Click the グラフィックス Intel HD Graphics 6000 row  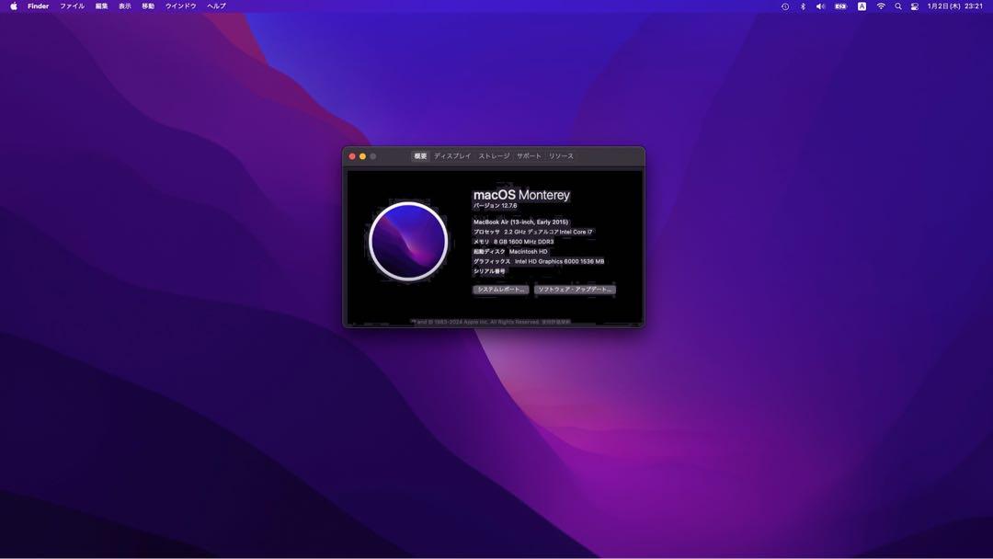539,261
